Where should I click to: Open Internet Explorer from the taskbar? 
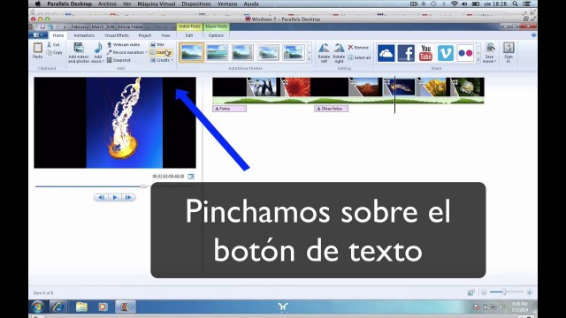(58, 307)
